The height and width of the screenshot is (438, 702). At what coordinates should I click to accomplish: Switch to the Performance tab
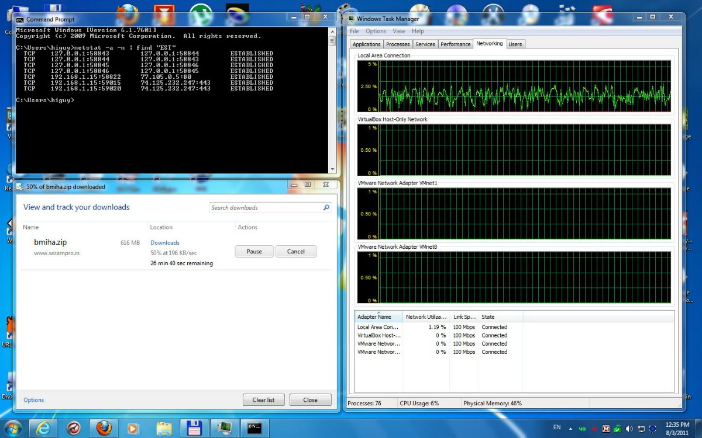click(x=455, y=44)
